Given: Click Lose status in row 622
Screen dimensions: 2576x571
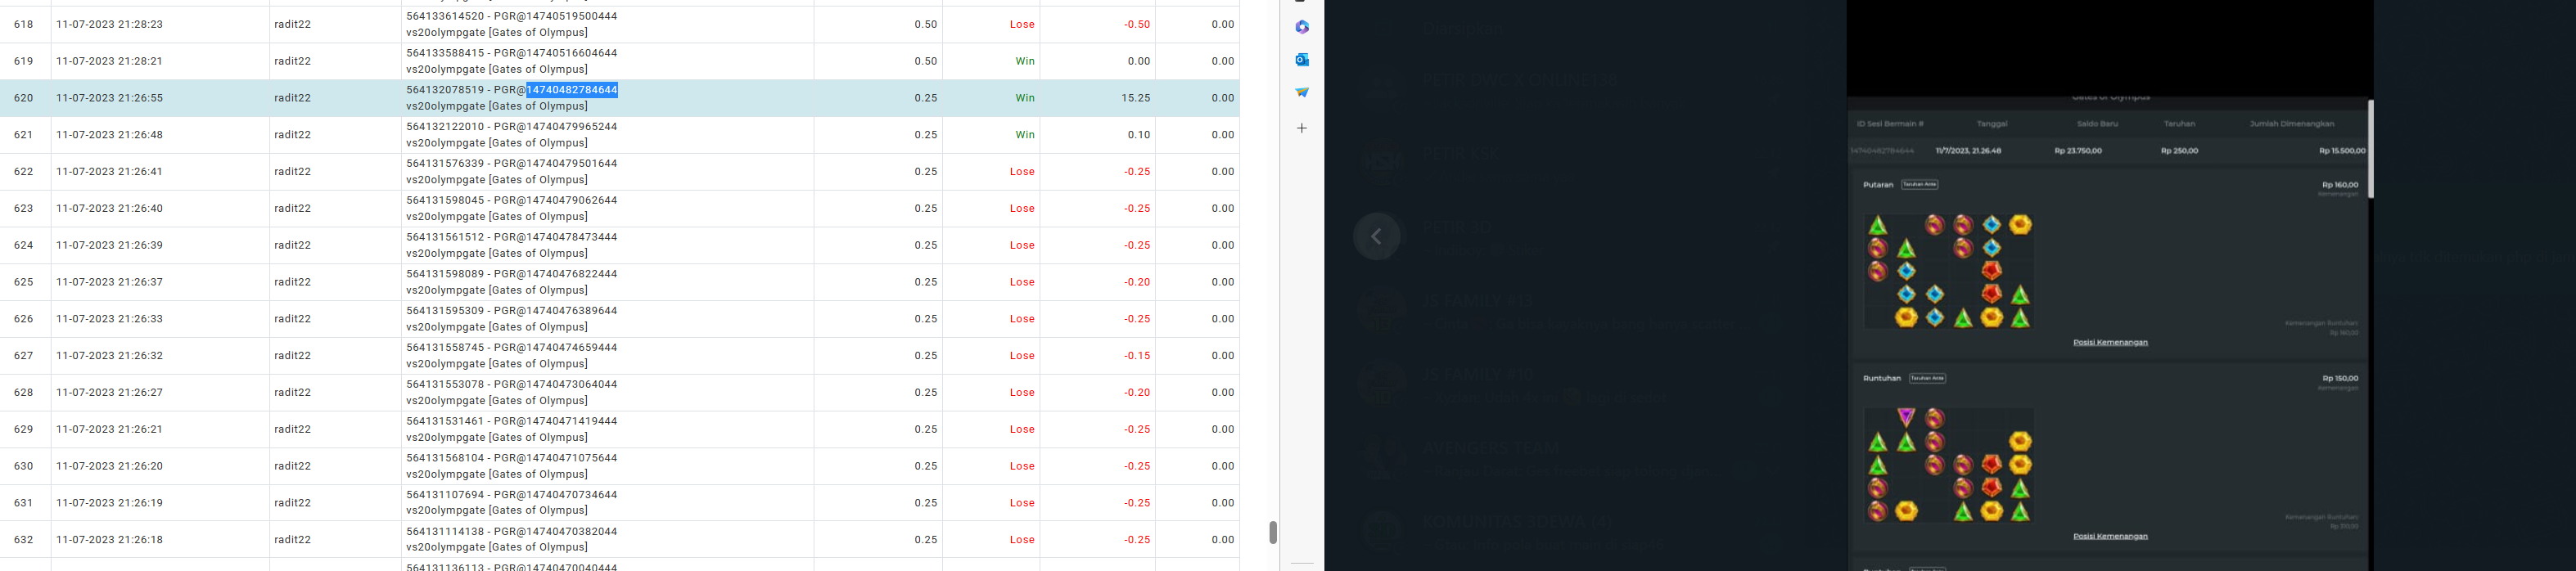Looking at the screenshot, I should (x=1022, y=172).
